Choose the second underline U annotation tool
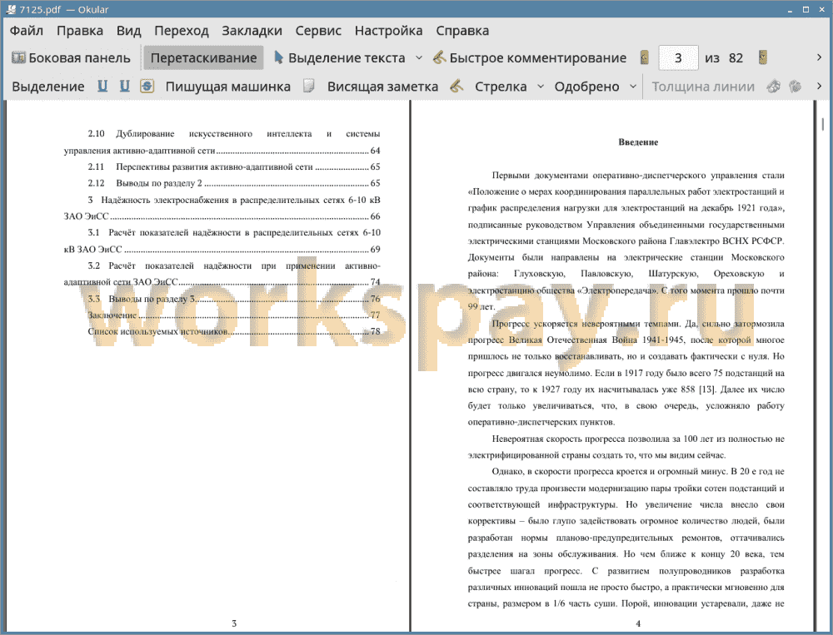Screen dimensions: 833x635 (x=124, y=86)
